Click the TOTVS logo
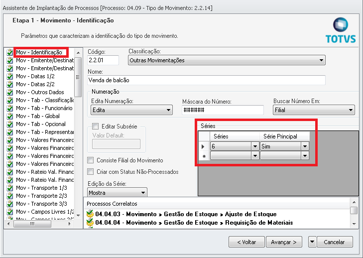 tap(341, 30)
